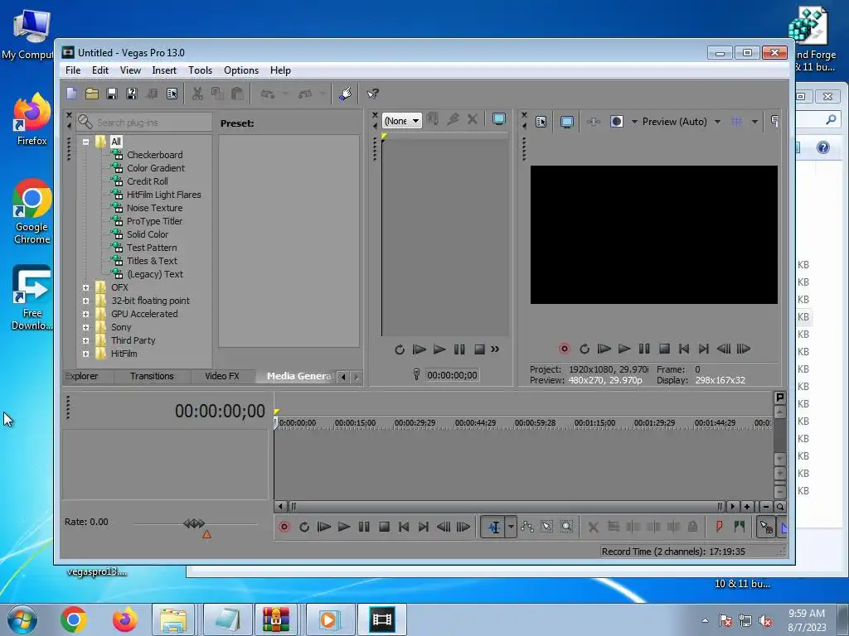Click the interactive tutorials hand icon

pyautogui.click(x=345, y=94)
